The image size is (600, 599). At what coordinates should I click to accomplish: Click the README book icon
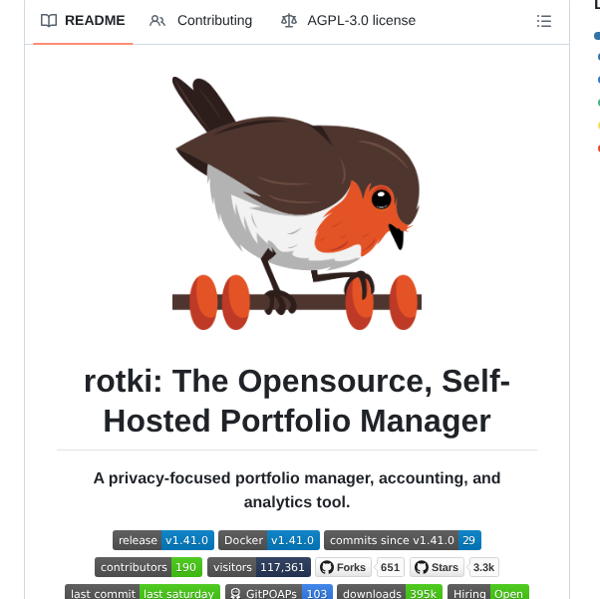tap(49, 21)
